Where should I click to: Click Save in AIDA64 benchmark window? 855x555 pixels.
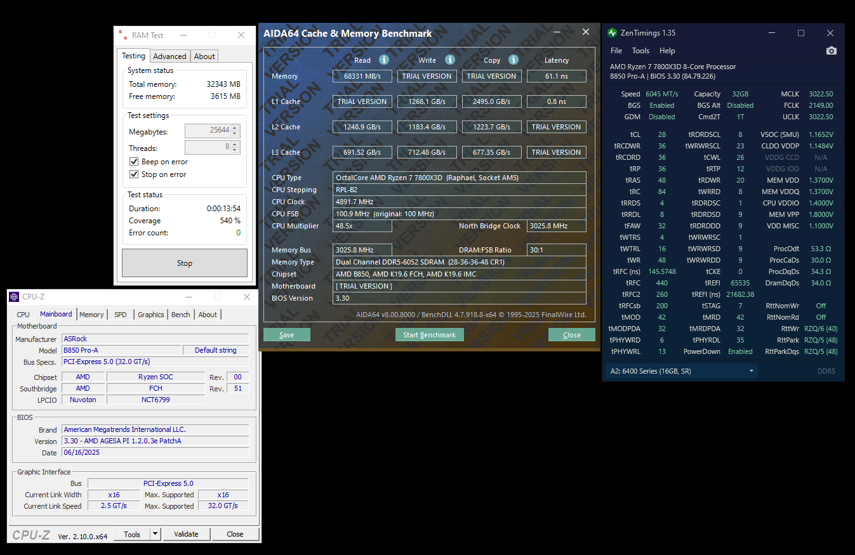pos(287,335)
